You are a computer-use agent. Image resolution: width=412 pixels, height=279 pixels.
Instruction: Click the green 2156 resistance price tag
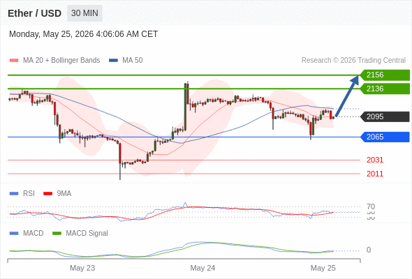tap(385, 75)
